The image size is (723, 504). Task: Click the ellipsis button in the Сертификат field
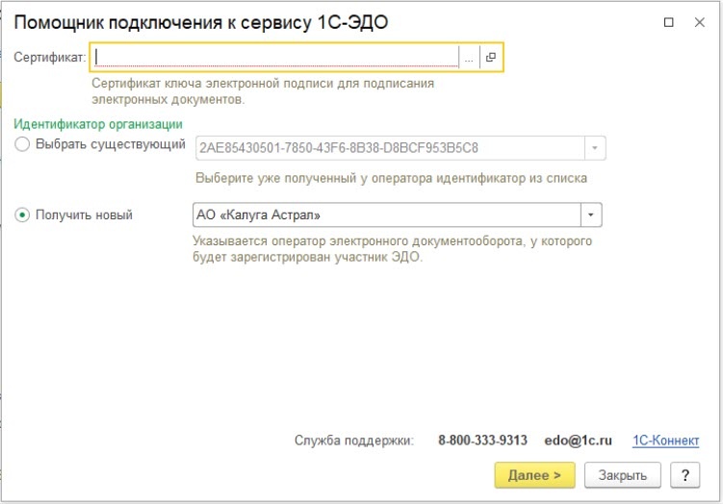pyautogui.click(x=469, y=58)
